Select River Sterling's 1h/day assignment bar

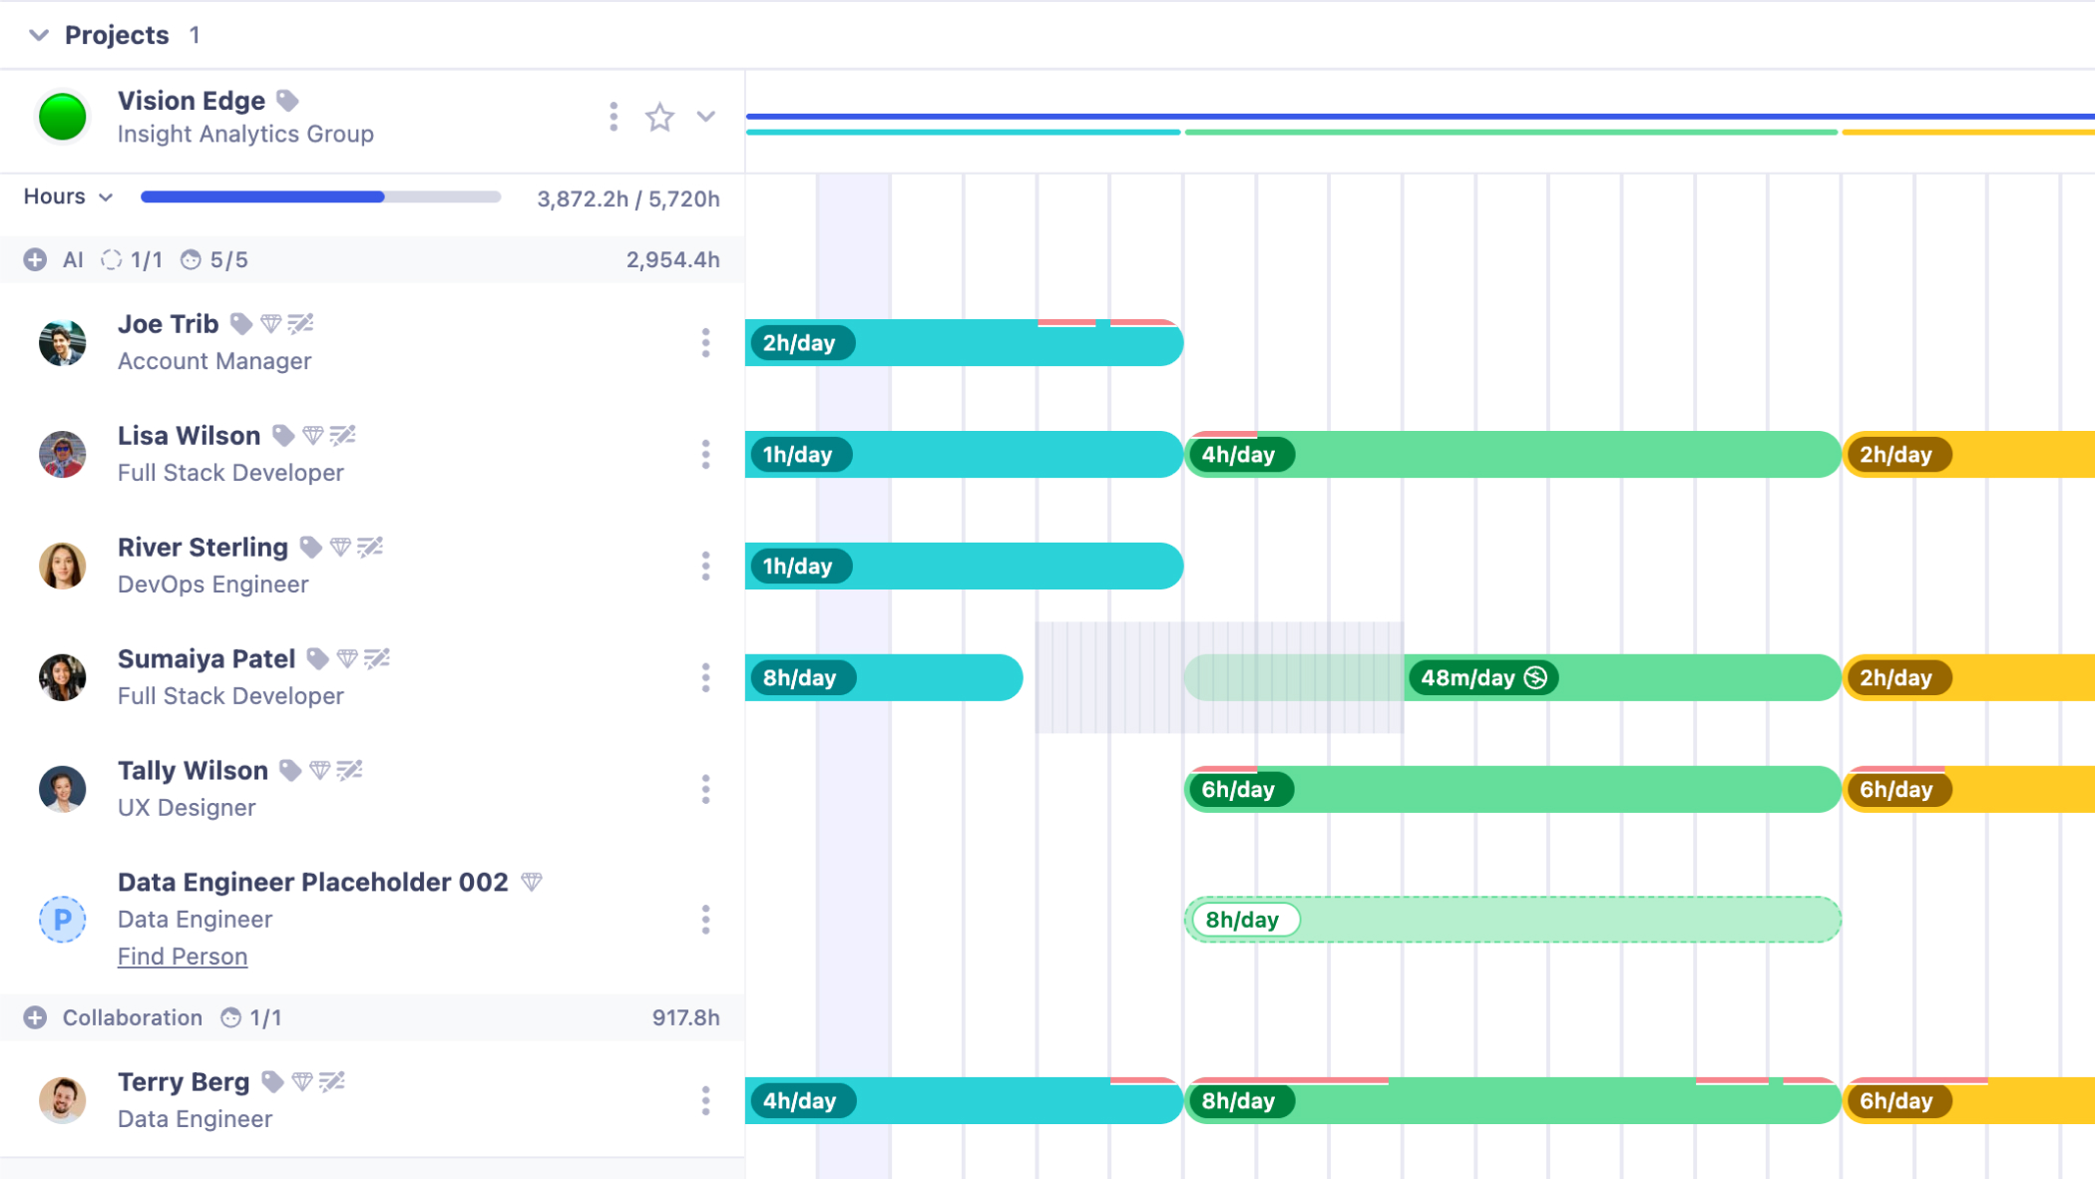click(964, 566)
